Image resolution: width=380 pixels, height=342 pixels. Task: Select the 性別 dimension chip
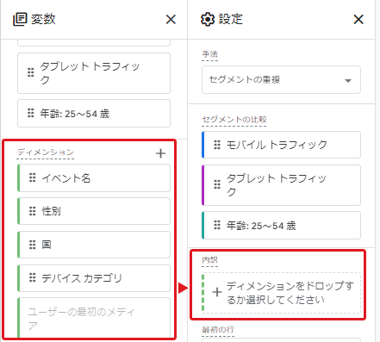(x=94, y=211)
